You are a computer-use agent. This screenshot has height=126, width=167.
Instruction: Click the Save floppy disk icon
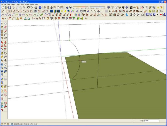pyautogui.click(x=10, y=8)
